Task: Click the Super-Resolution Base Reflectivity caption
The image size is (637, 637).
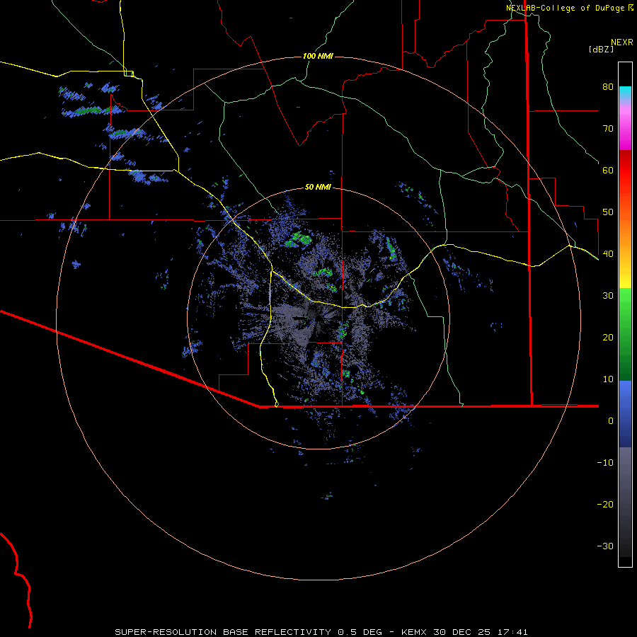Action: click(x=321, y=632)
